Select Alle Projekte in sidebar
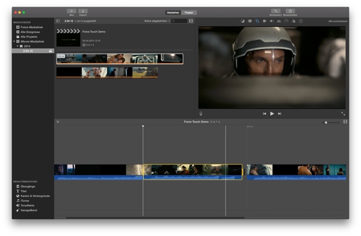The height and width of the screenshot is (236, 361). pyautogui.click(x=29, y=37)
